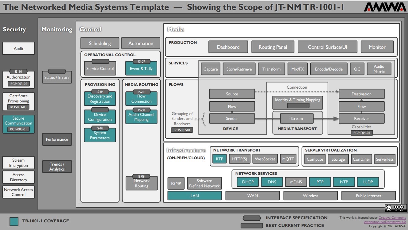The width and height of the screenshot is (408, 230).
Task: Open the Creative Commons Attribution-NoDerivatives 4.0 link
Action: [x=385, y=220]
